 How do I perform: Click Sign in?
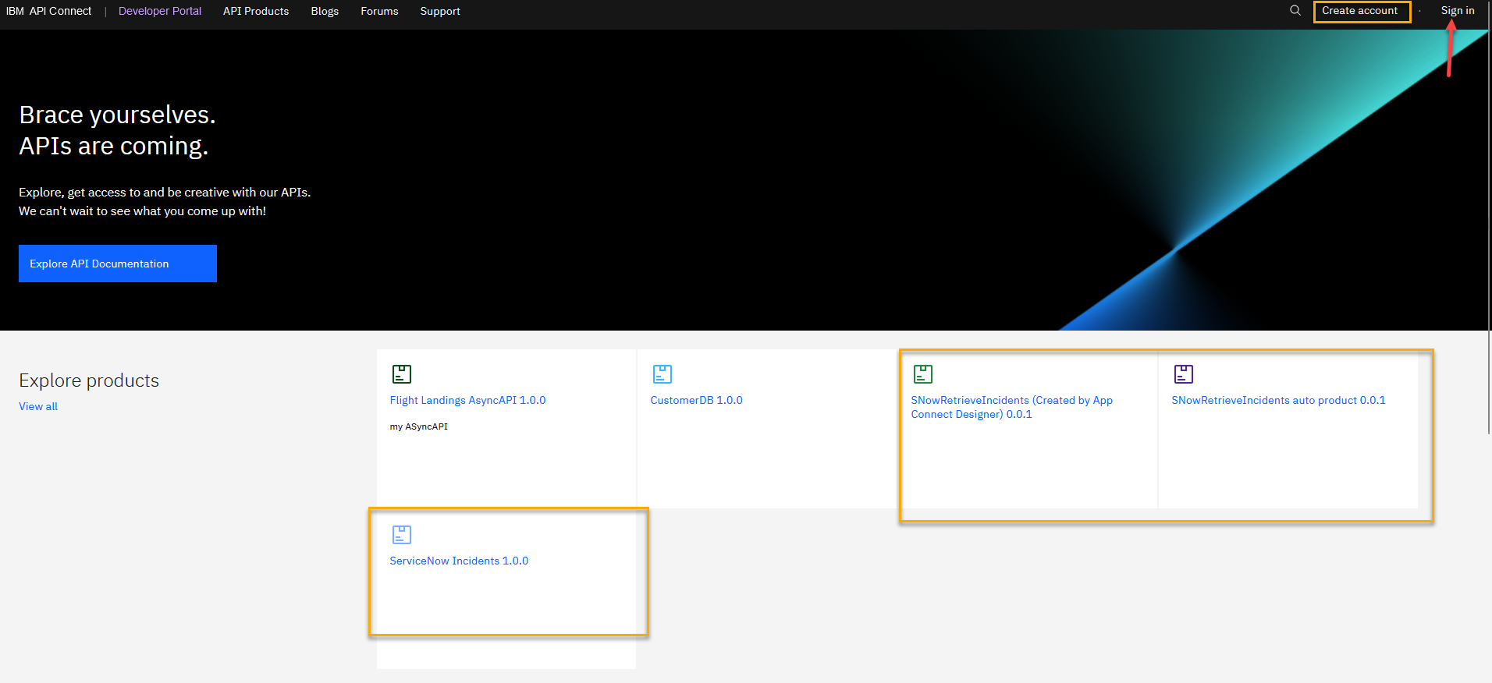(1457, 11)
